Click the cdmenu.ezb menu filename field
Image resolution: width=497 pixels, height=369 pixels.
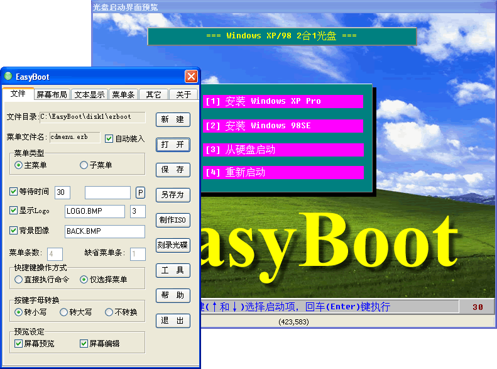point(74,137)
